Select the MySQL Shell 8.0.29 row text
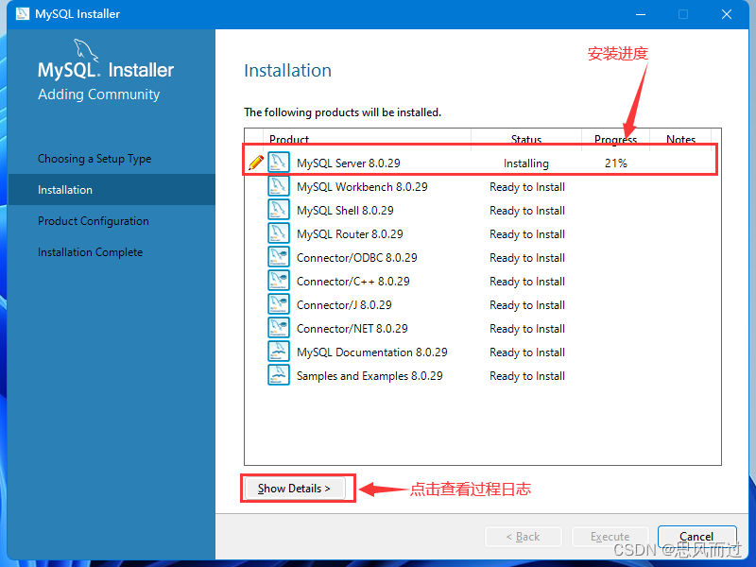 [345, 210]
